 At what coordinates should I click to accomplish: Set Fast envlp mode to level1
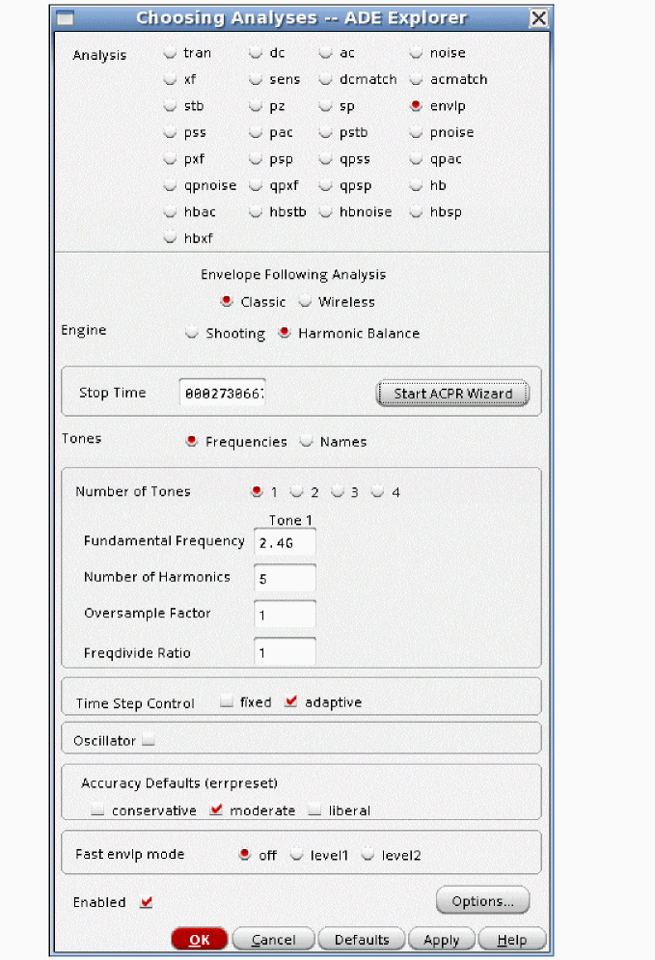click(x=297, y=855)
